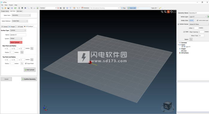Click the diagonal line tool icon

[x=28, y=8]
